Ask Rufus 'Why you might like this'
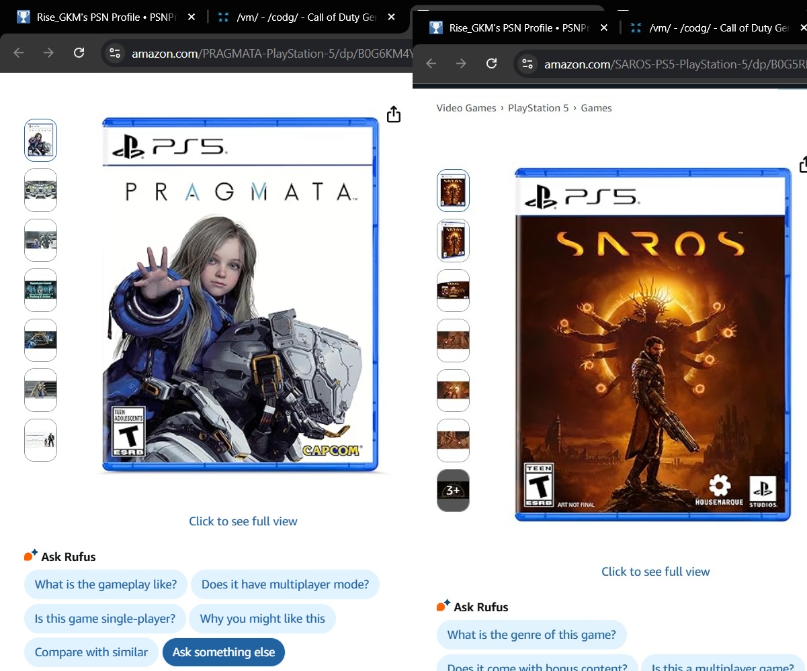This screenshot has width=807, height=671. tap(262, 619)
